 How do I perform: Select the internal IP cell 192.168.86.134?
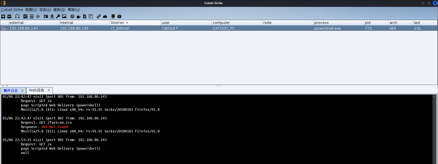(84, 28)
